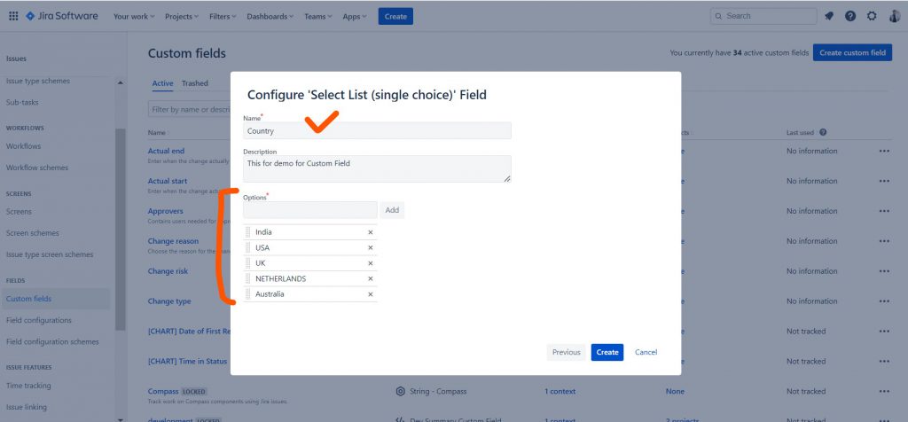Expand the Dashboards dropdown menu
This screenshot has width=908, height=422.
(270, 16)
